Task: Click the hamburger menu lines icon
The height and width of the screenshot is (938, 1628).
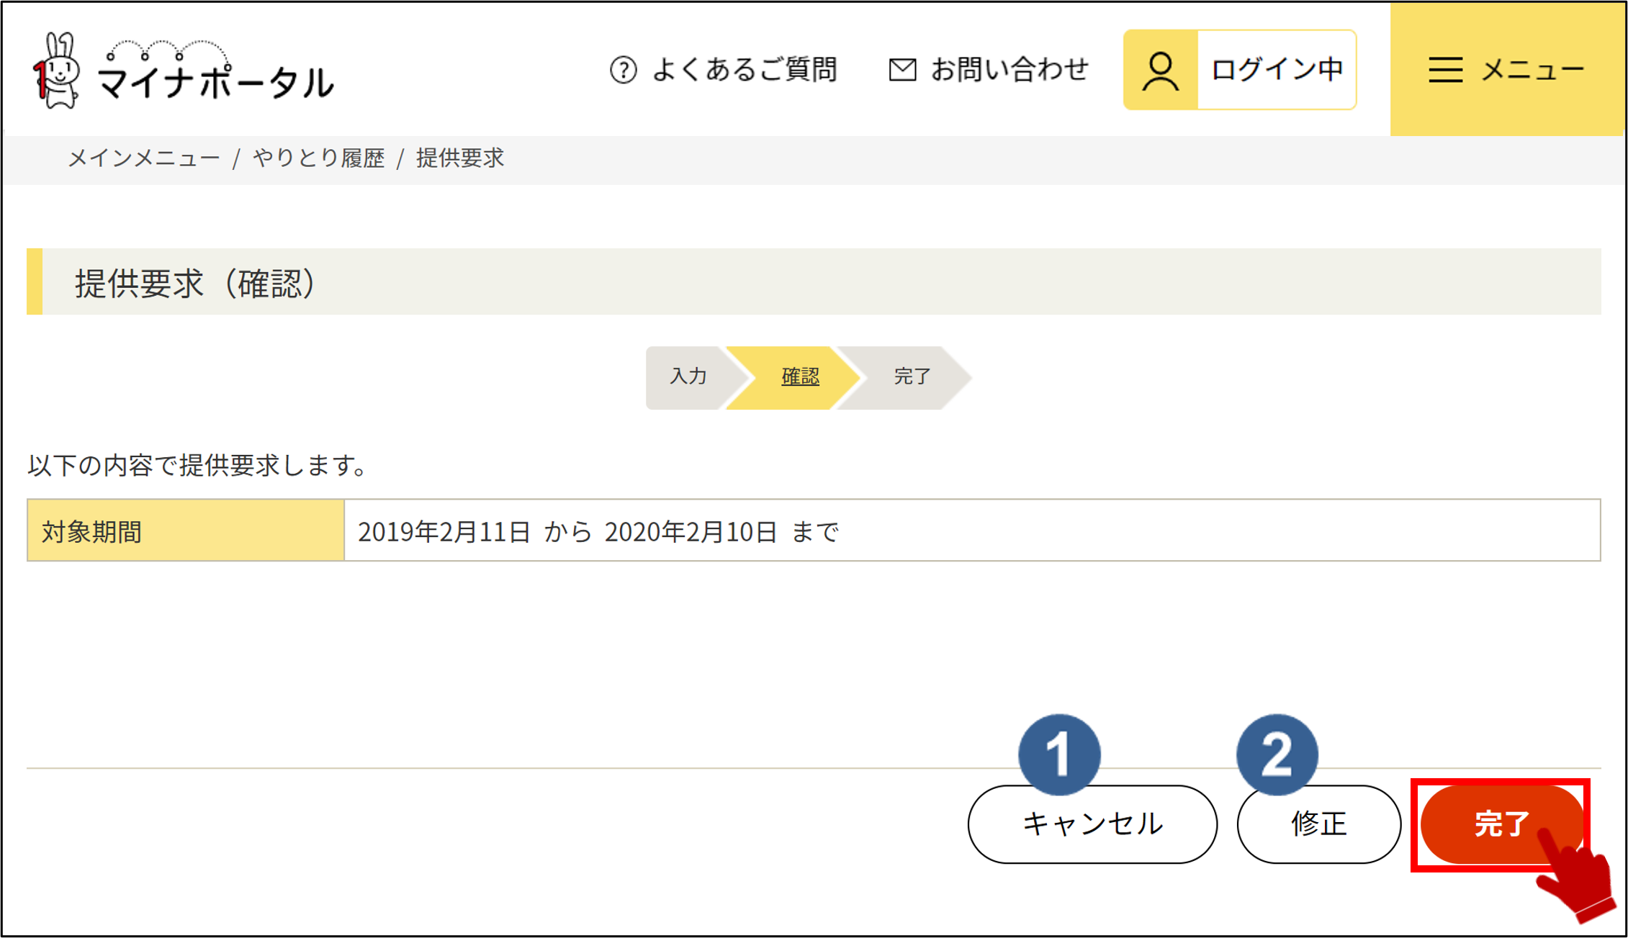Action: pos(1445,70)
